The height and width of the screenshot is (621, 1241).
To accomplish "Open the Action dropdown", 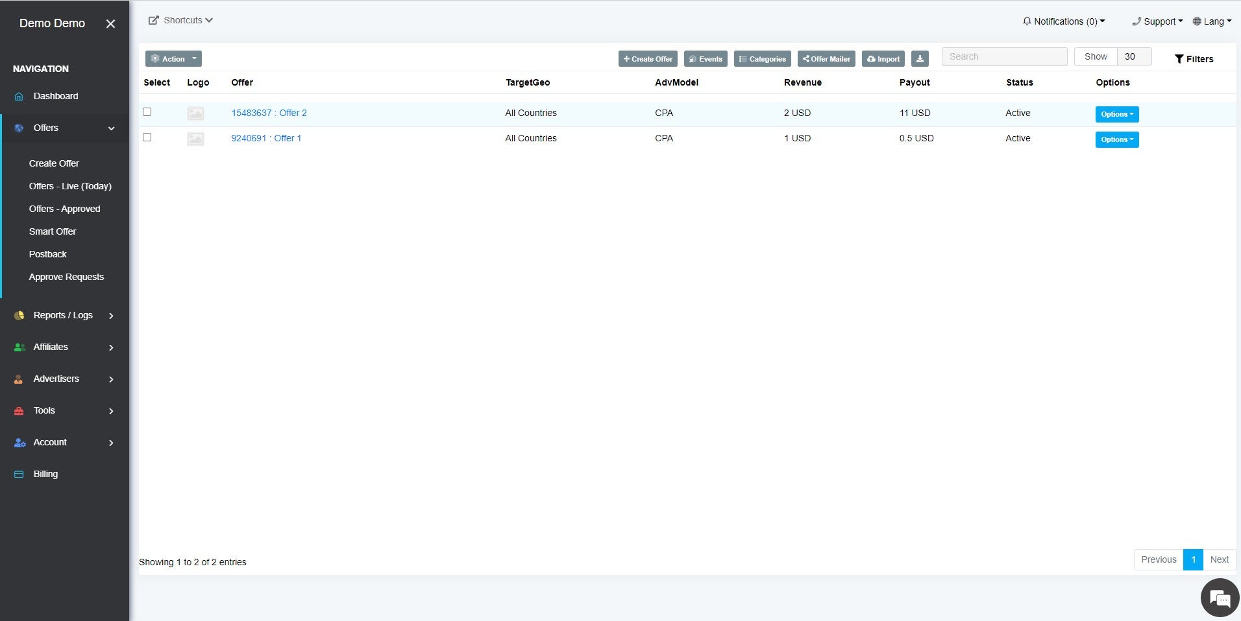I will (173, 59).
